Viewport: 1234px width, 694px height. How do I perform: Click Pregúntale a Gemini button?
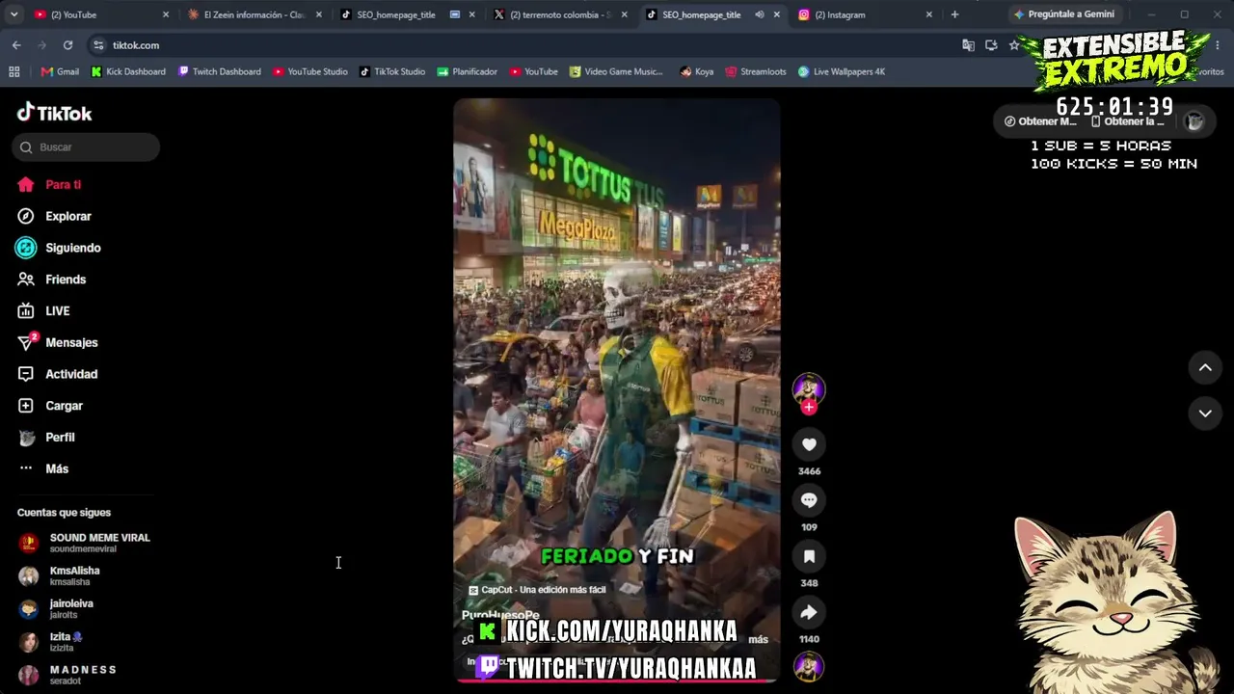(x=1063, y=14)
